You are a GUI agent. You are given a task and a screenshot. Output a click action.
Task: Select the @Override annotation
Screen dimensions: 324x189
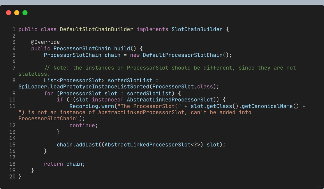(45, 42)
